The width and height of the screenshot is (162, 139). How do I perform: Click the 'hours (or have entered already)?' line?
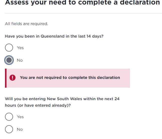tap(38, 105)
